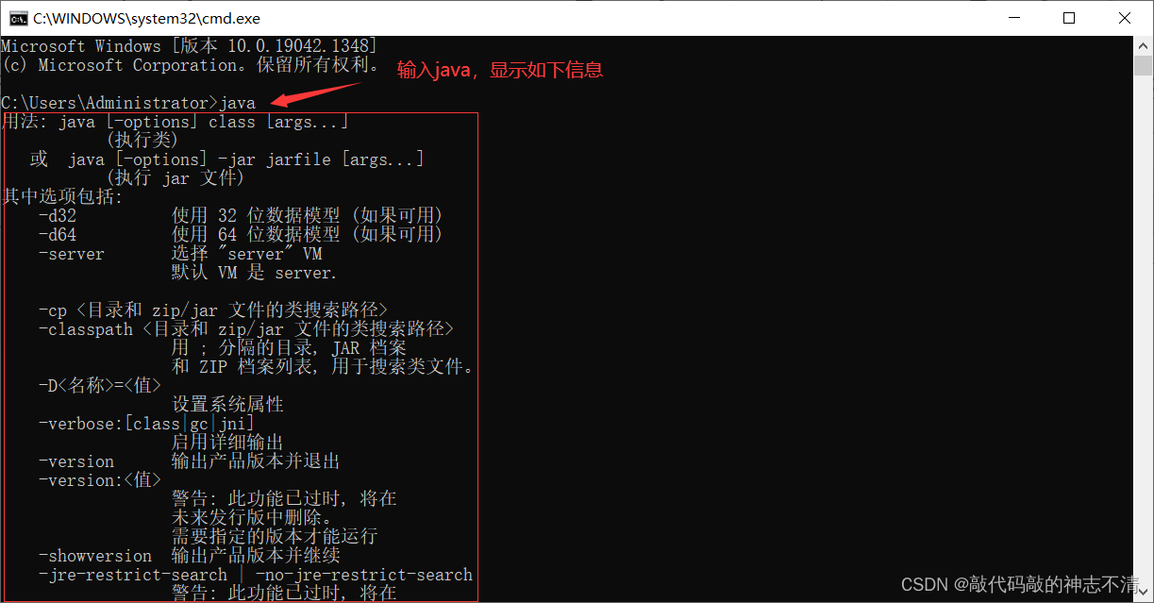Screen dimensions: 1154x603
Task: Close the command prompt window
Action: tap(1125, 18)
